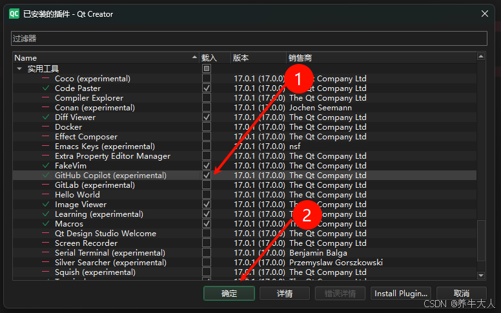Click the green check status icon beside FakeVim

(46, 165)
